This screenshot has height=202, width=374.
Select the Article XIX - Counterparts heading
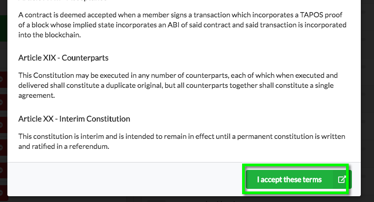coord(63,58)
